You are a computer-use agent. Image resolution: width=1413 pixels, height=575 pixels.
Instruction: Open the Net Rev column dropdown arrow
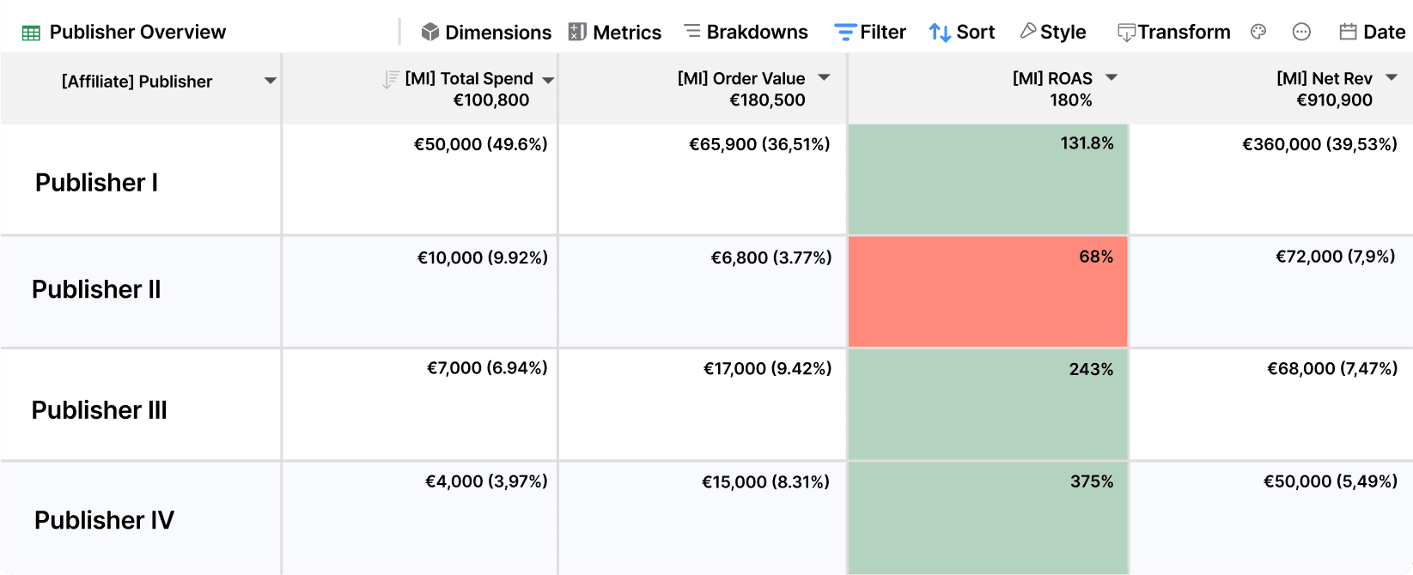pos(1392,77)
